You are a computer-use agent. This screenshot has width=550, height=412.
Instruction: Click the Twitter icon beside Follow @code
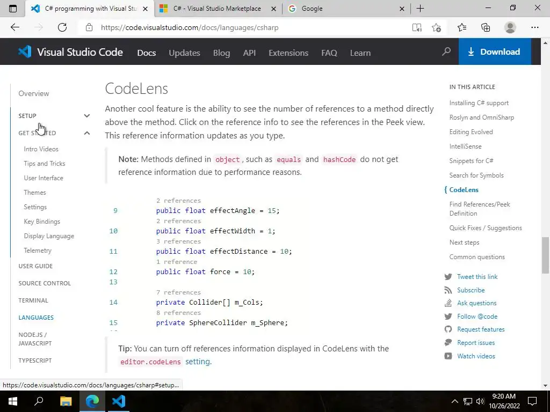tap(448, 317)
